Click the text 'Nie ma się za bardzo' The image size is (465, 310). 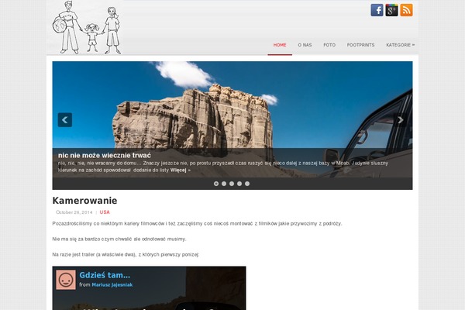119,239
